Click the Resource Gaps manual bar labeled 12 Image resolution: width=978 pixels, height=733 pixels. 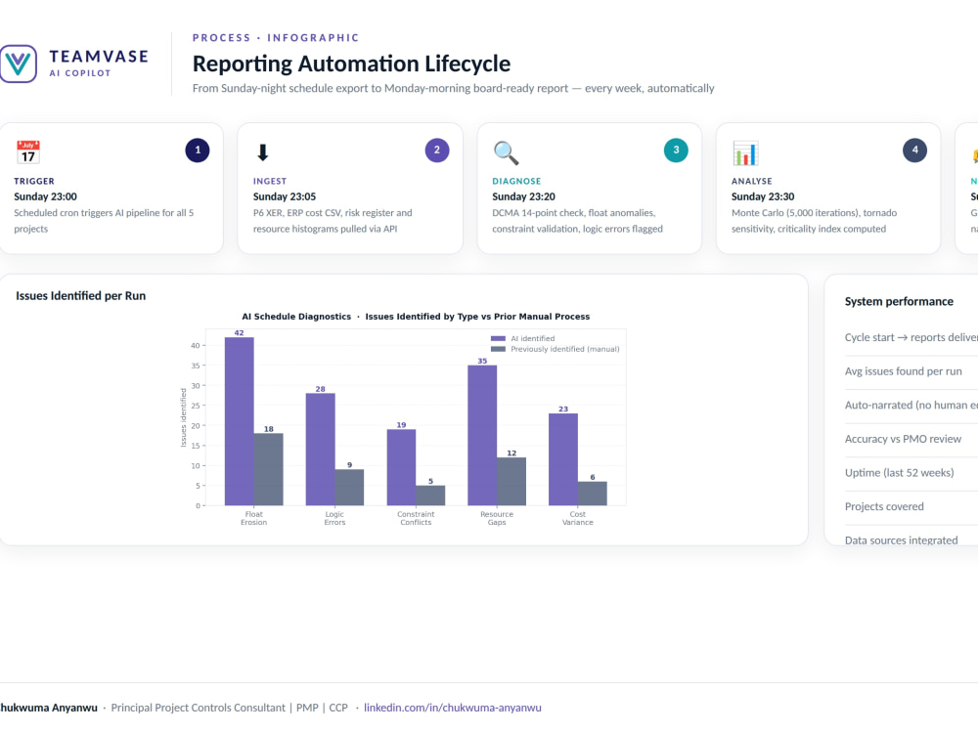511,482
